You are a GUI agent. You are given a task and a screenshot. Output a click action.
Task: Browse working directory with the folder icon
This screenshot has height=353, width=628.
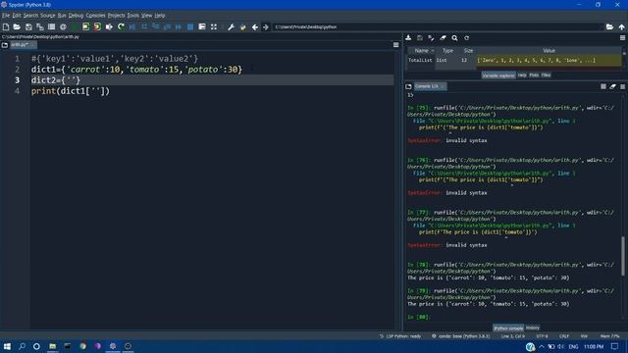[609, 26]
